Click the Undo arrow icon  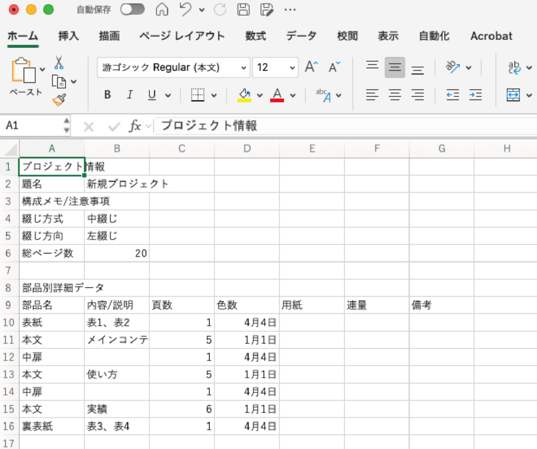[x=186, y=9]
